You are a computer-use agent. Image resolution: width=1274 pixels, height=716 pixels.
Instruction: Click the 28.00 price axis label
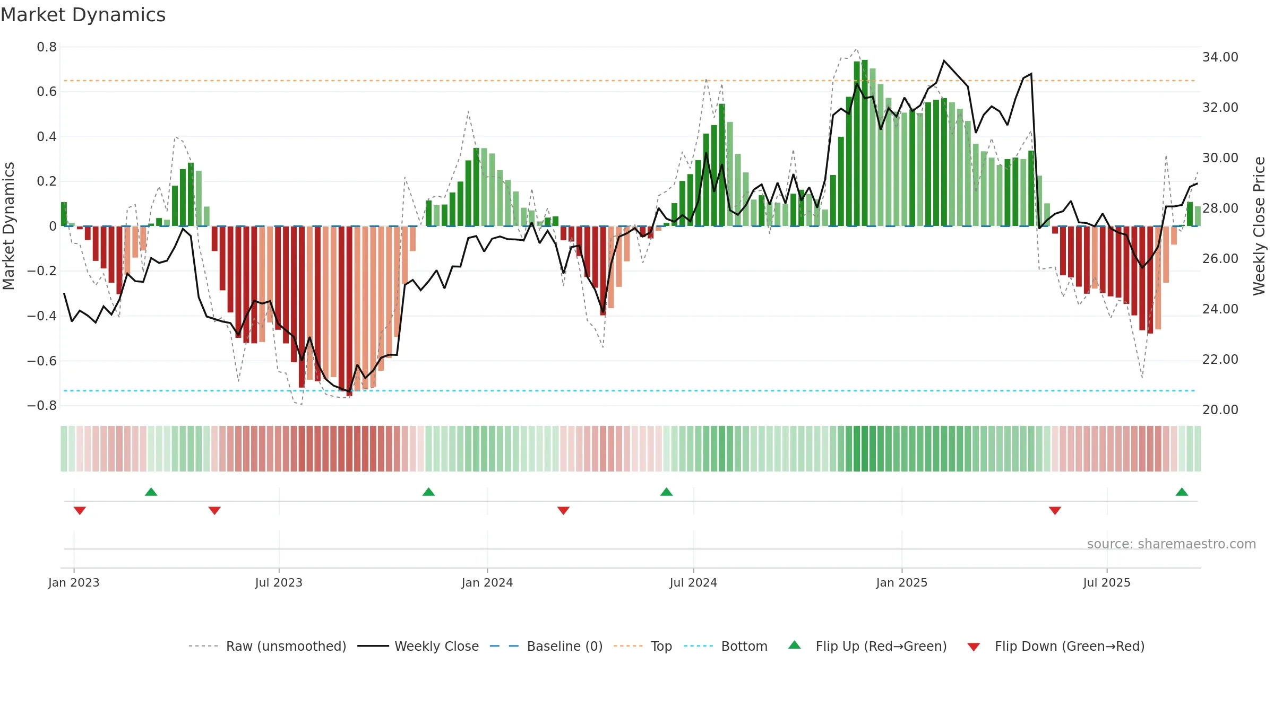(1220, 208)
